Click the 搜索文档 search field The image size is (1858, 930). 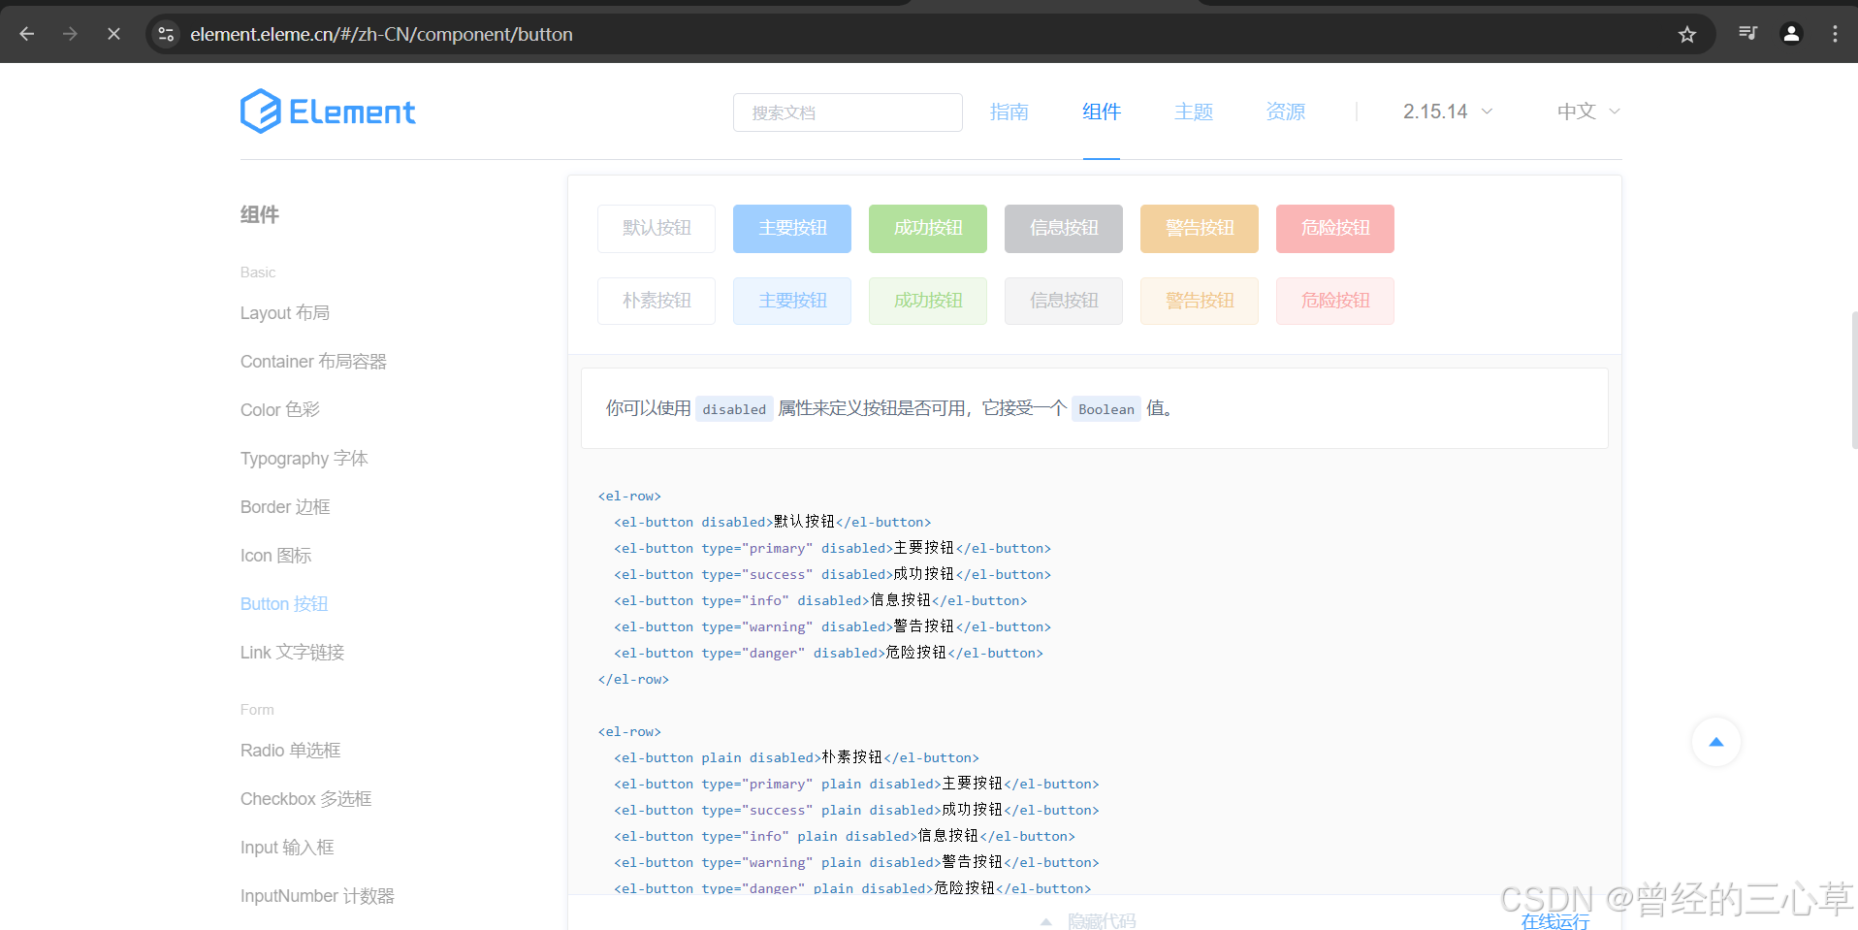848,112
